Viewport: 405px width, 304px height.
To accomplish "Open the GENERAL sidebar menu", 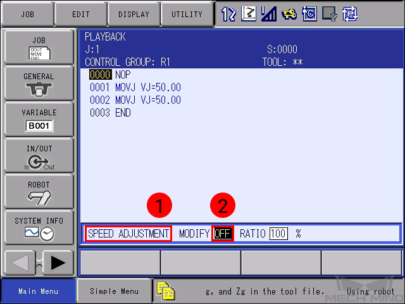I will [x=39, y=83].
